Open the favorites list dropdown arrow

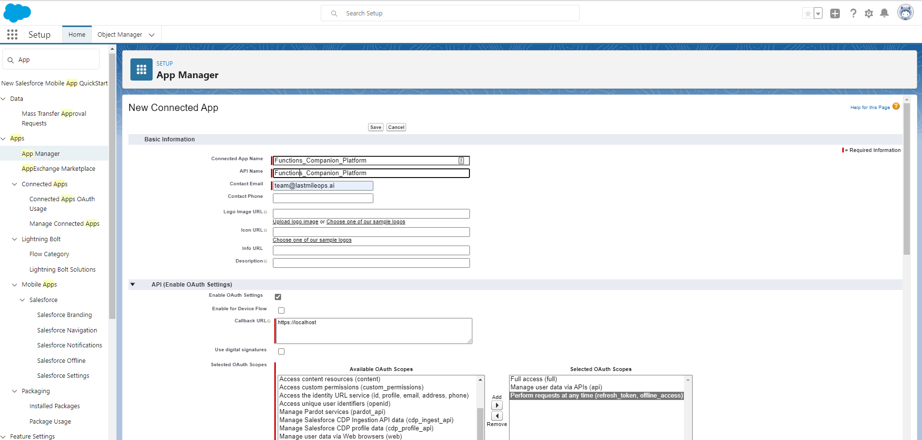818,14
